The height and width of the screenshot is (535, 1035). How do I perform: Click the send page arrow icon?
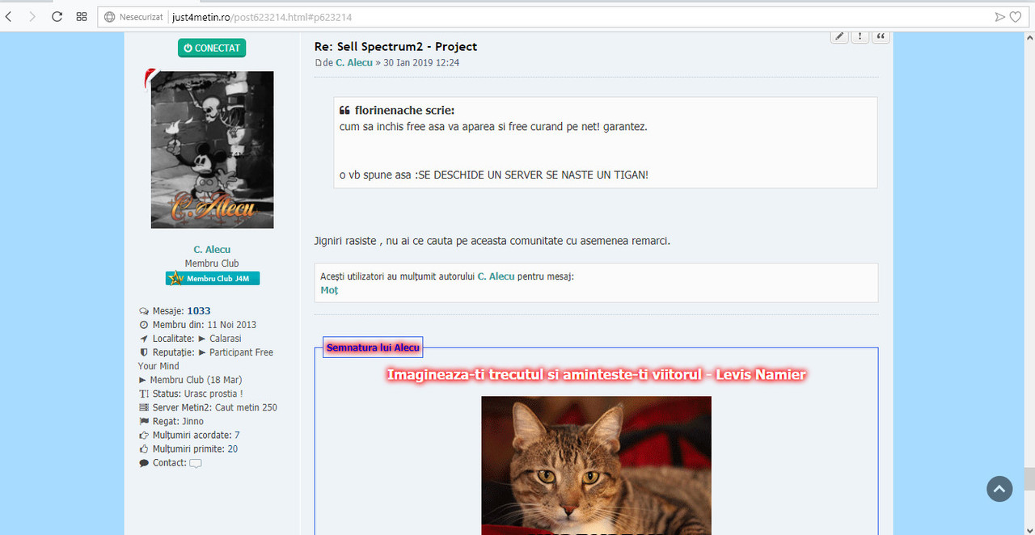[x=1000, y=16]
